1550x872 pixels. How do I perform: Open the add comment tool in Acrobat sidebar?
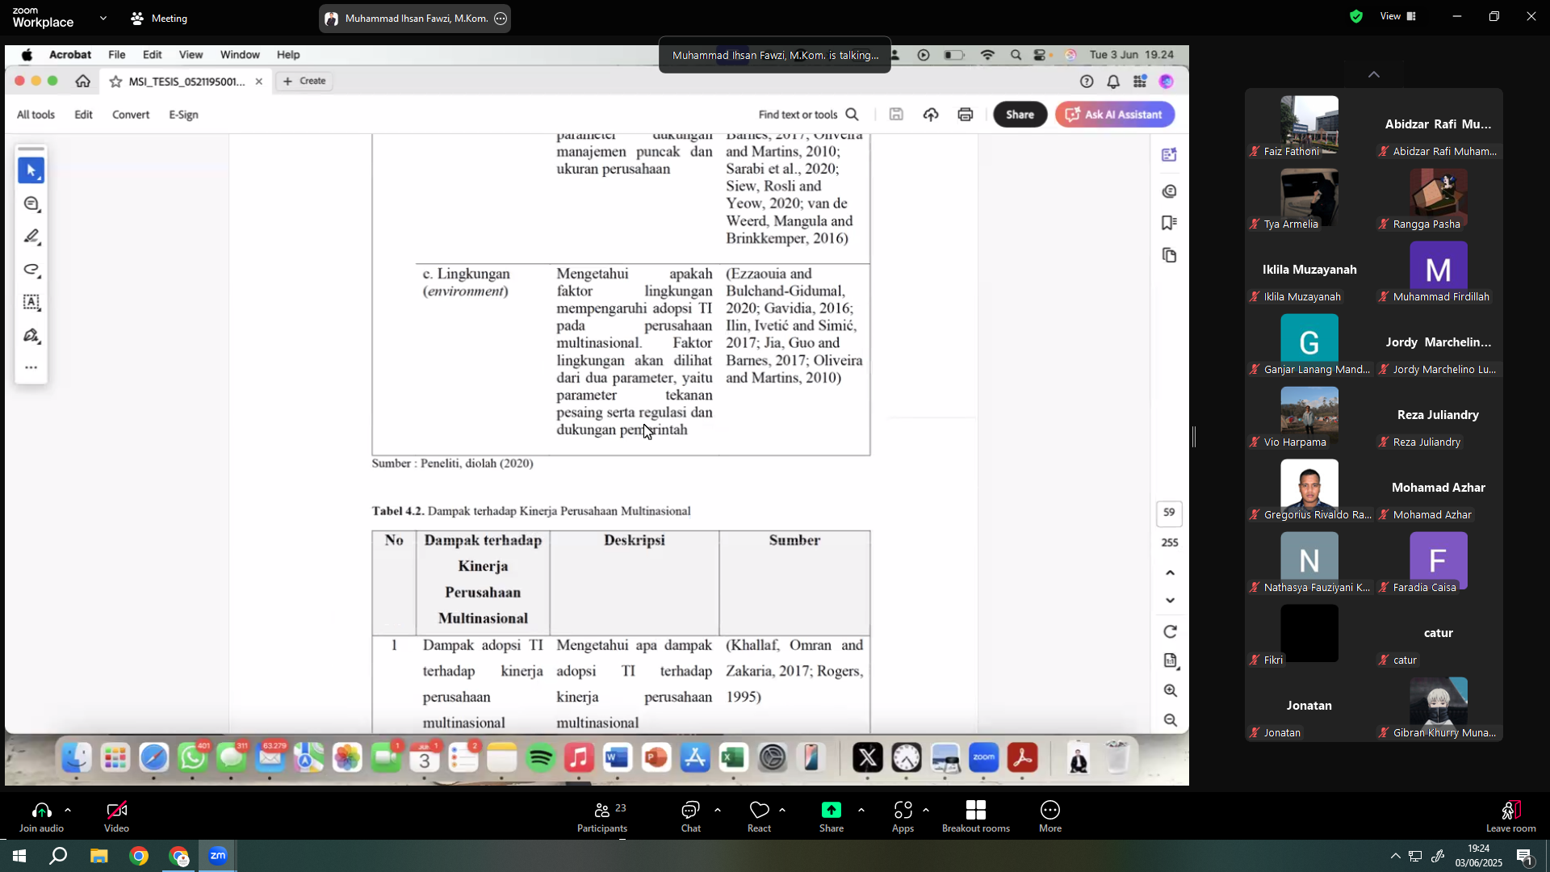pos(31,204)
